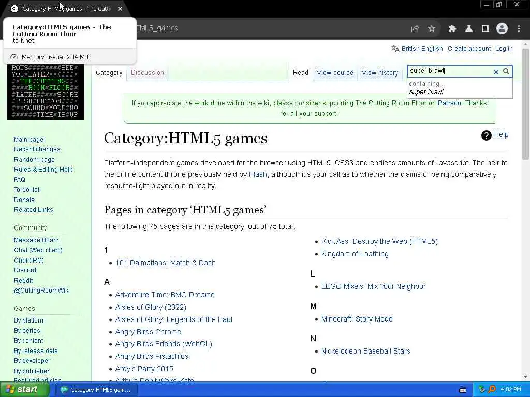Click the search magnifier icon in wiki search box

click(506, 71)
